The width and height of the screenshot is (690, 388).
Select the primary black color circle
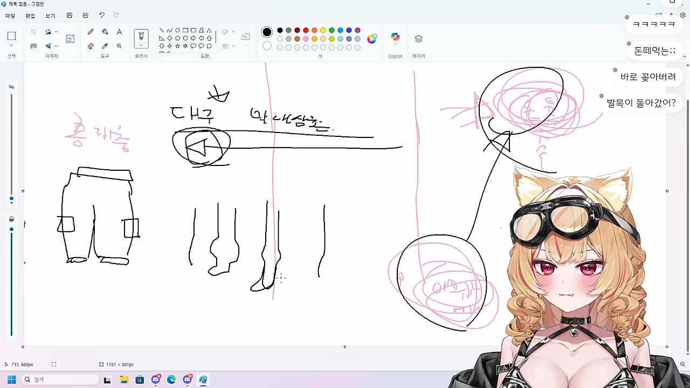click(x=267, y=32)
